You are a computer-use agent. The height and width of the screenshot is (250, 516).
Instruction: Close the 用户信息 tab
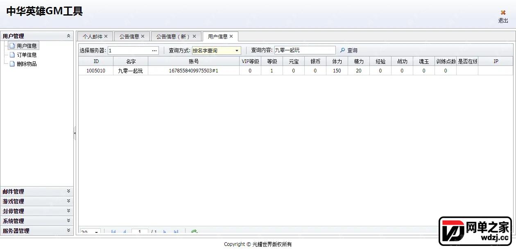click(231, 36)
